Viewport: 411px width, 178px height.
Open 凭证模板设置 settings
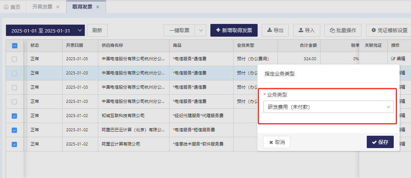click(x=389, y=30)
